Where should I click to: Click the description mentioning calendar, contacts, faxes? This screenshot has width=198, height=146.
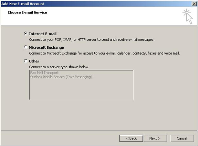[104, 53]
